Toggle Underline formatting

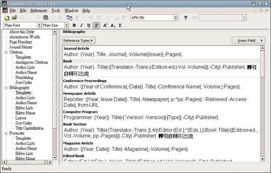coord(89,26)
